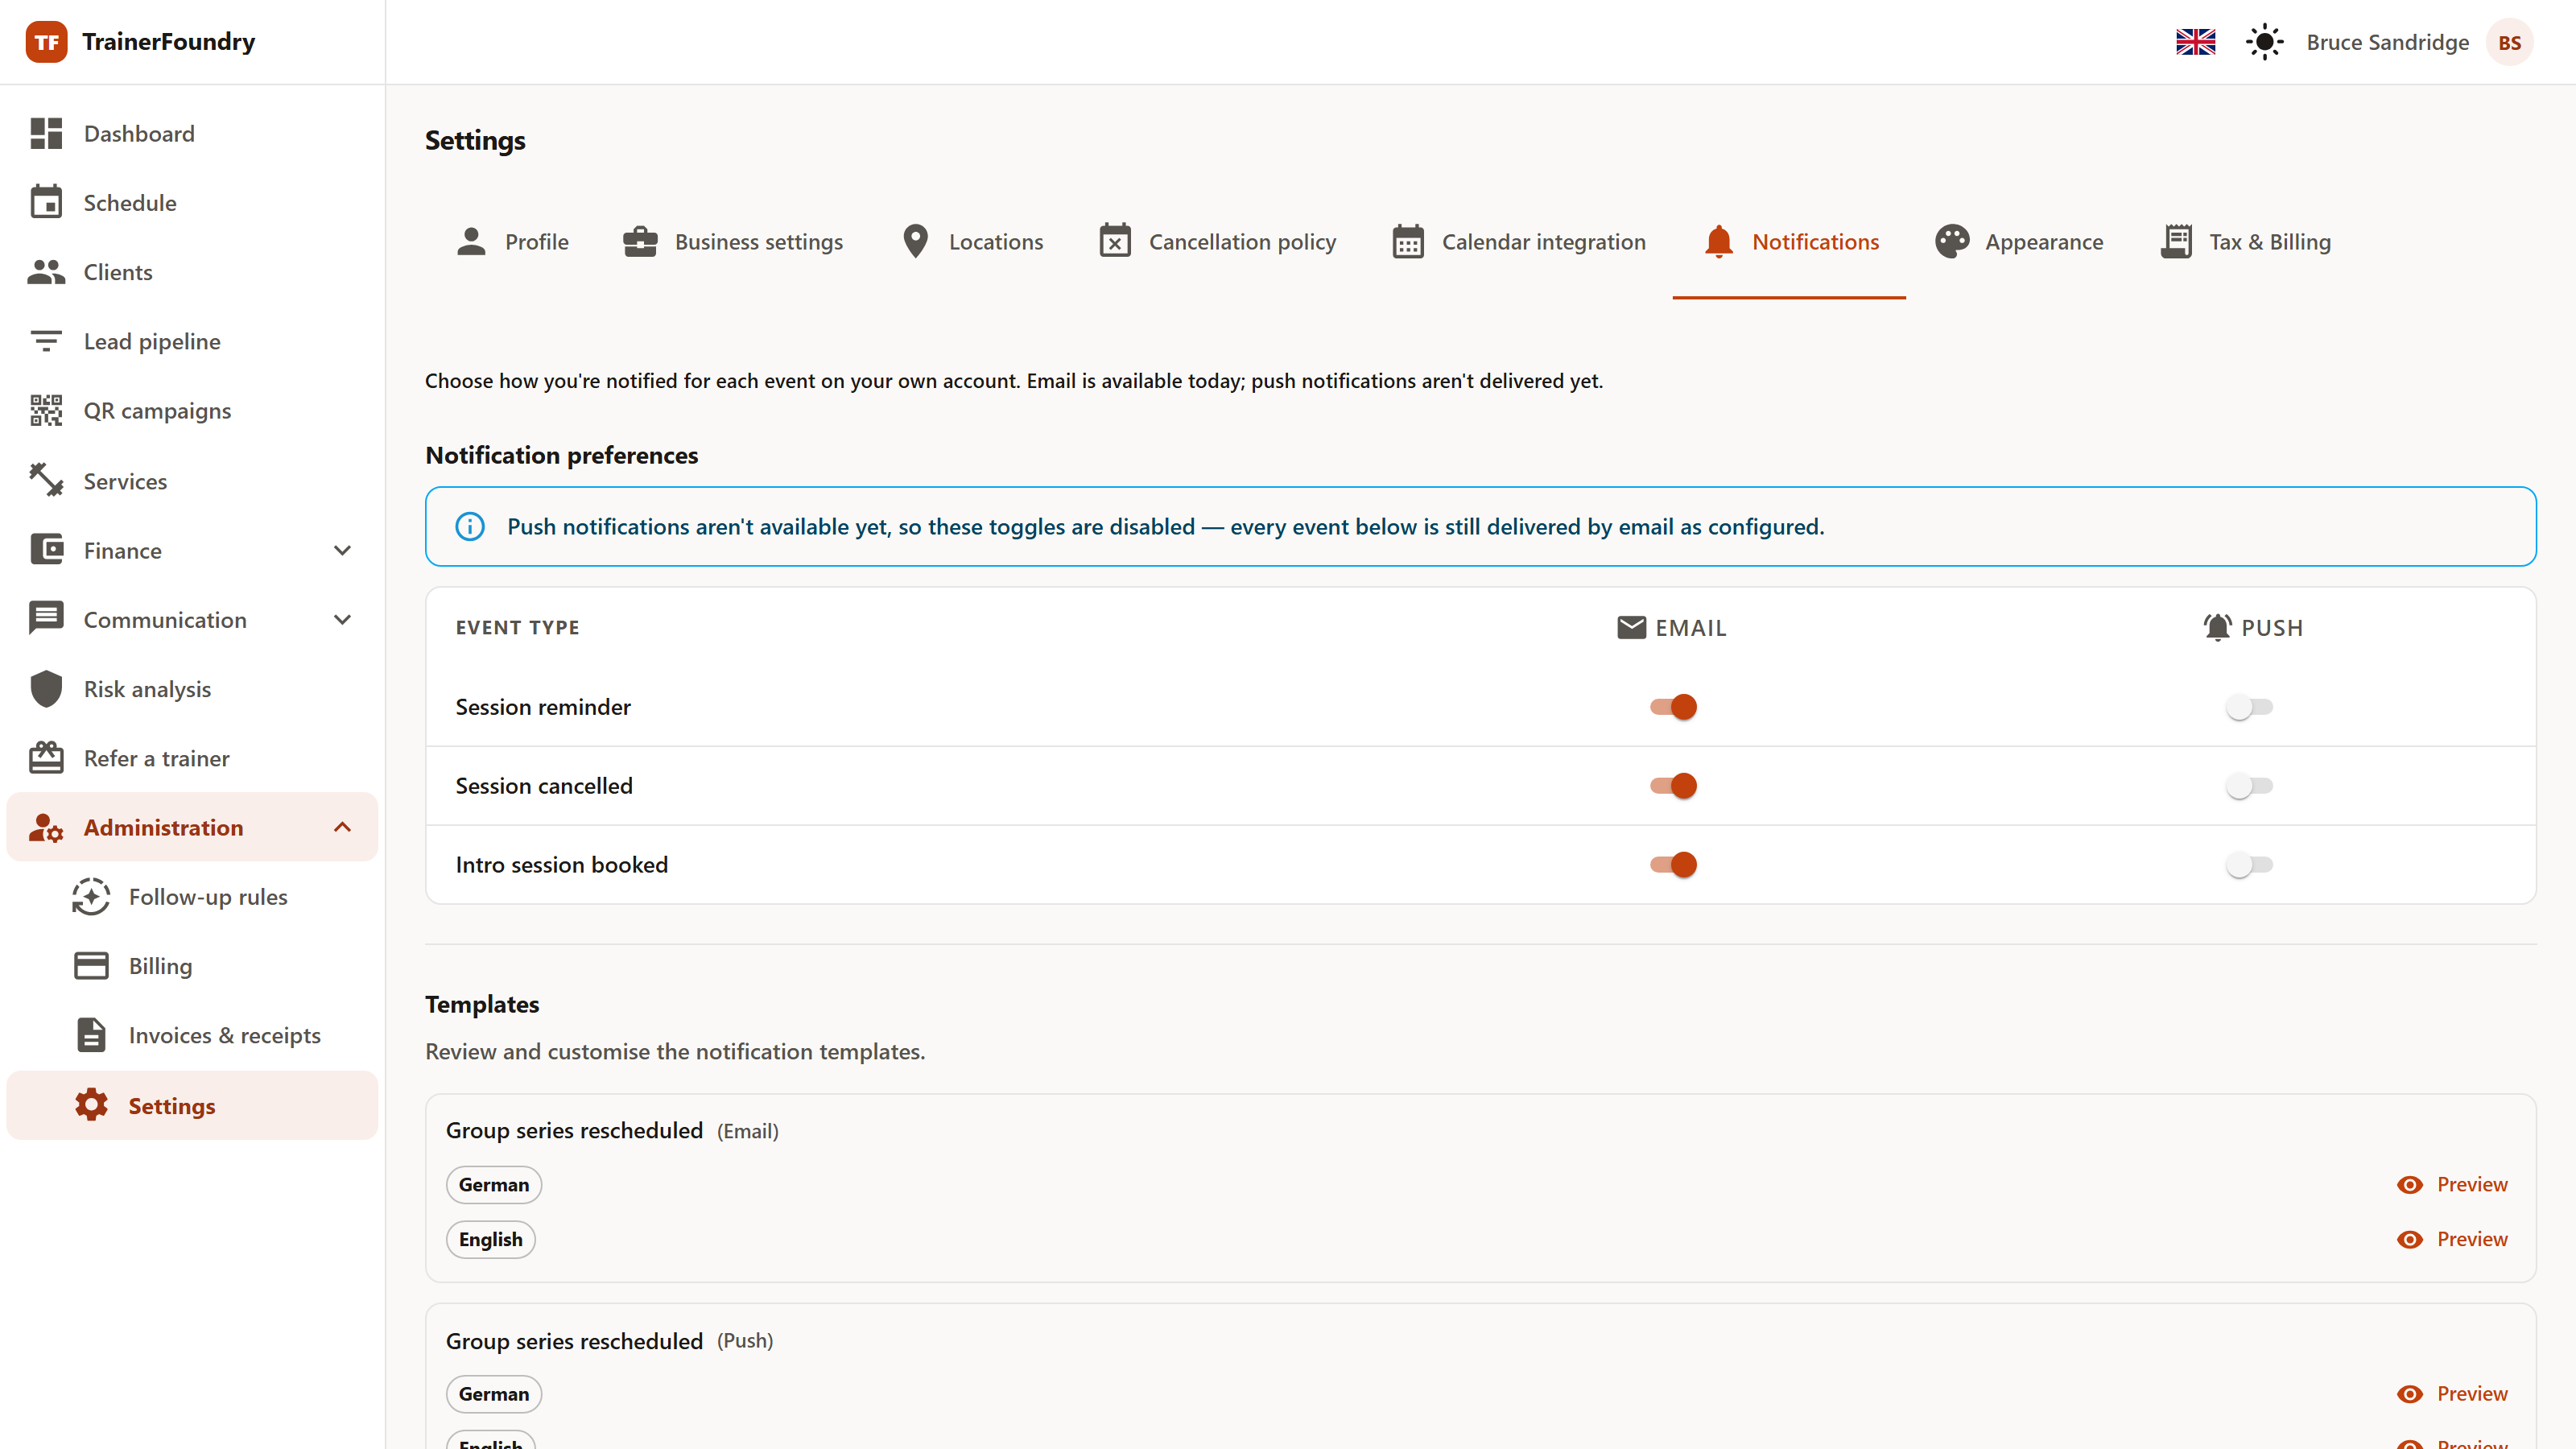Disable email for Intro session booked
This screenshot has height=1449, width=2576.
pyautogui.click(x=1673, y=865)
